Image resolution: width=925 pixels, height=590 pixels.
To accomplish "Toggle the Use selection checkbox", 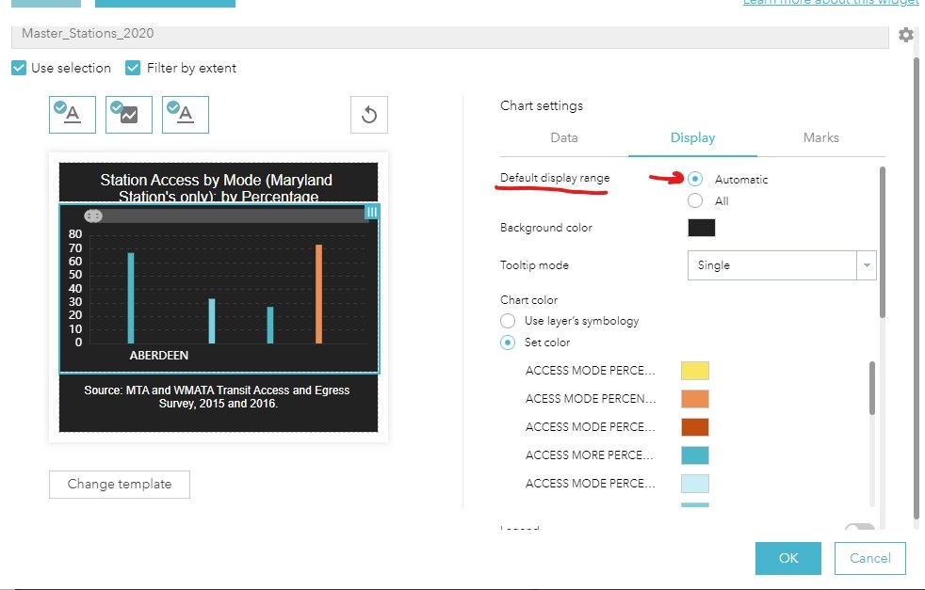I will [19, 68].
